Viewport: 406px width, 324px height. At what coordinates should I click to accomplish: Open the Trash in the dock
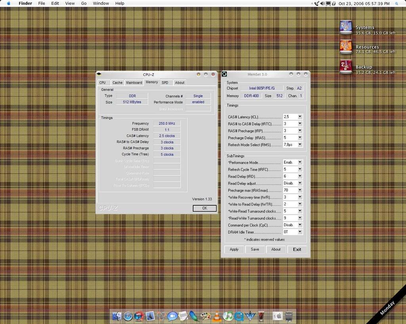[289, 316]
